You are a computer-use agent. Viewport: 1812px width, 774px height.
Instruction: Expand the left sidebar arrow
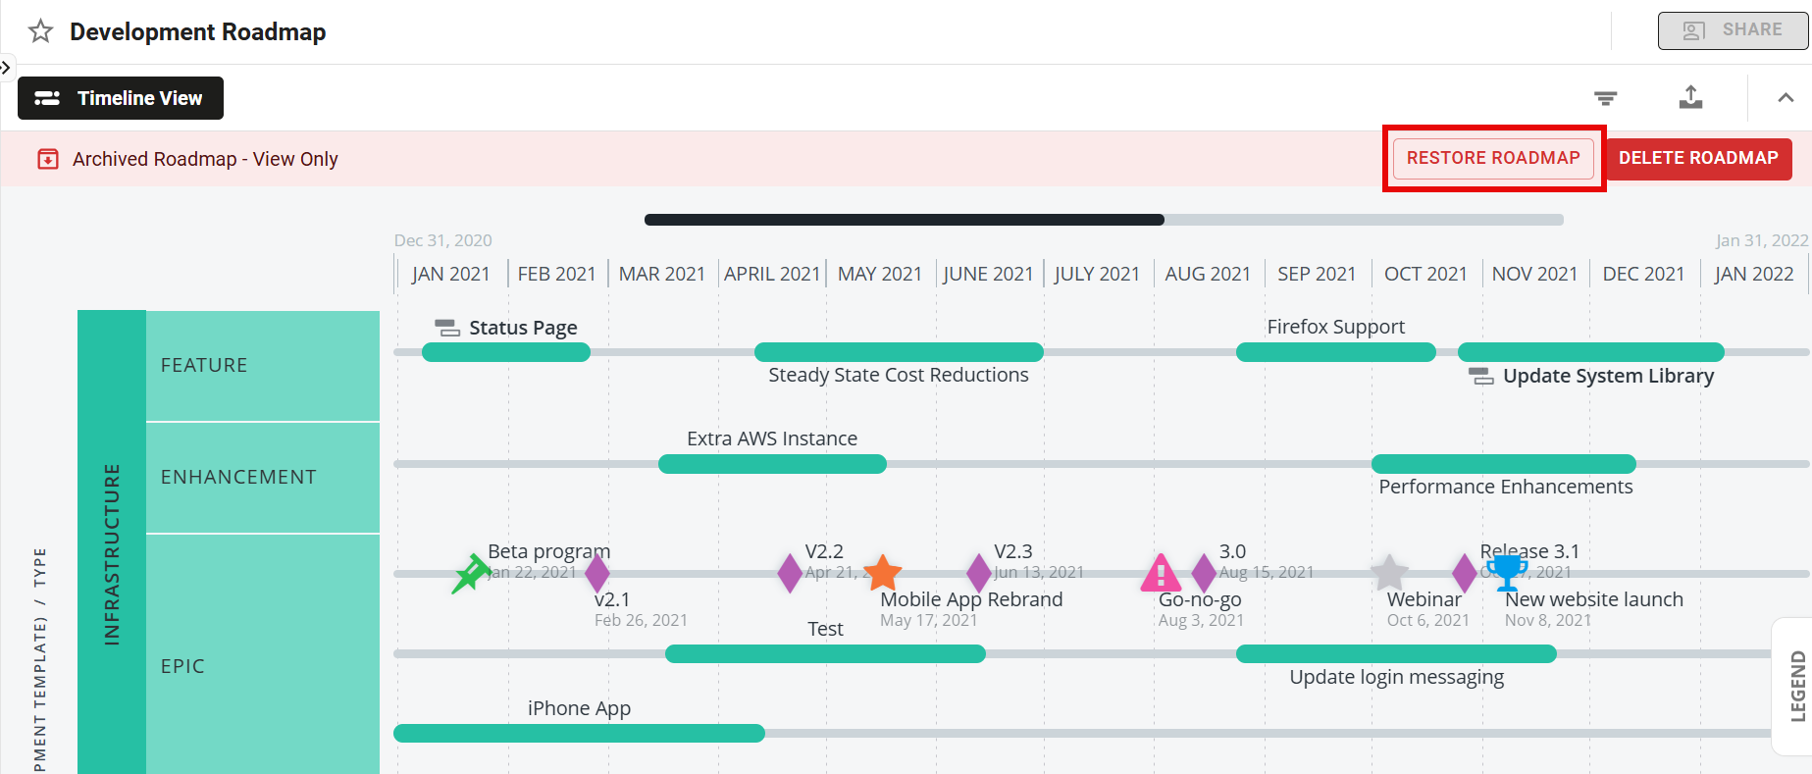pyautogui.click(x=6, y=68)
